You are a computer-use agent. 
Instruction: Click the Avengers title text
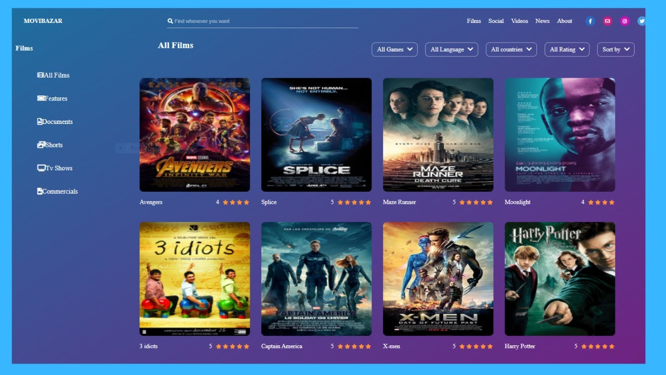click(x=151, y=202)
